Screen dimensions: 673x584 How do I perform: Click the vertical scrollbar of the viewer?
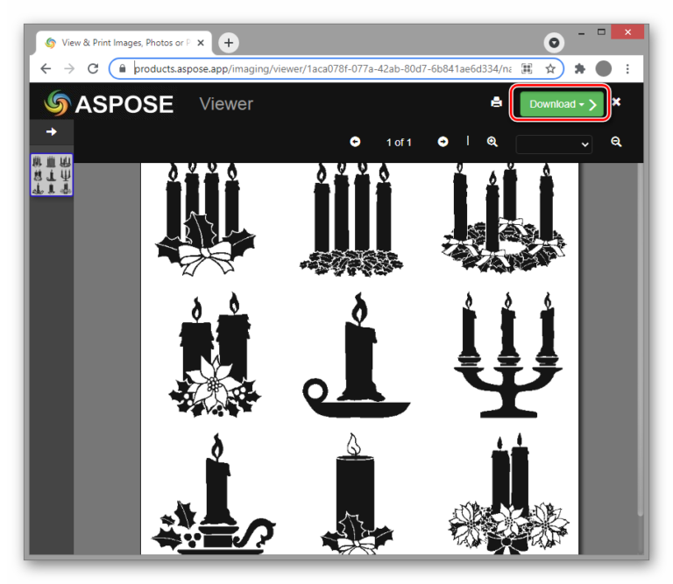pyautogui.click(x=640, y=339)
